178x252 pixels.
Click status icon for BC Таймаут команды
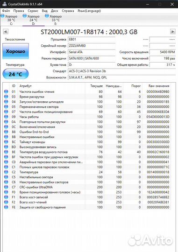(x=6, y=142)
